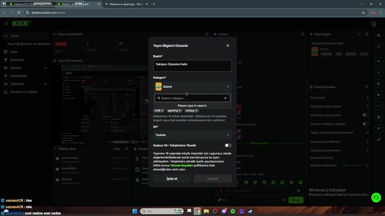Pop out the Etkinlik Akışı panel

point(127,149)
